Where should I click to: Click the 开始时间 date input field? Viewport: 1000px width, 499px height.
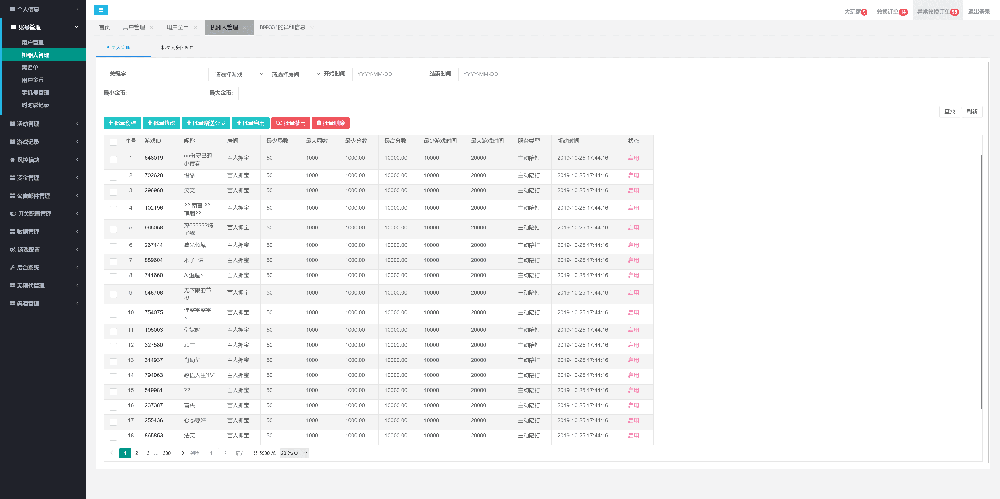(x=389, y=74)
